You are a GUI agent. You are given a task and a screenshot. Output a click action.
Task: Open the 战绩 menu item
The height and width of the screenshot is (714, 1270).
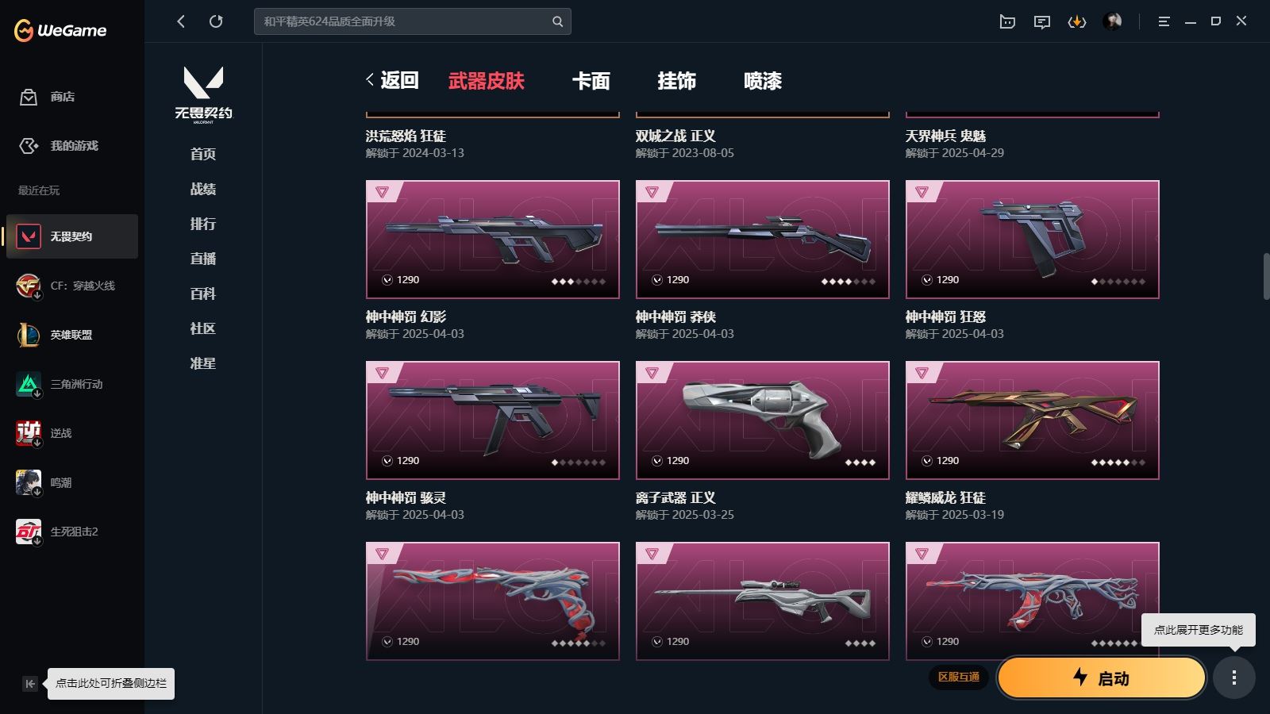pyautogui.click(x=203, y=189)
